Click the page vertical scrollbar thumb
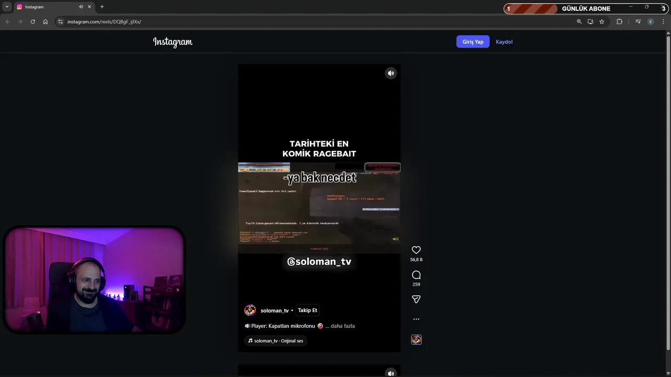 click(x=668, y=193)
